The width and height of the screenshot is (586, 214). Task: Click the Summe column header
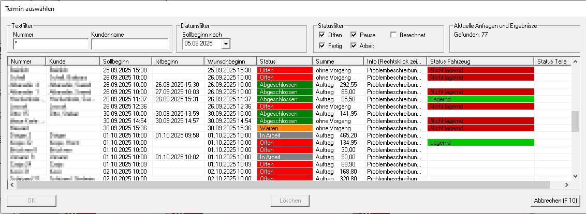tap(338, 62)
